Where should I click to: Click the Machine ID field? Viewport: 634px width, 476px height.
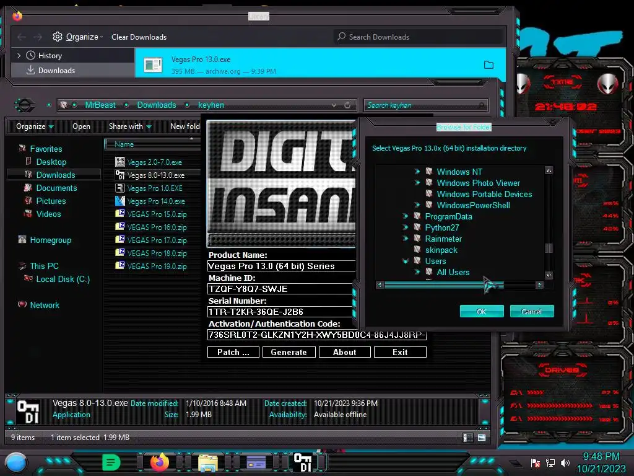(281, 289)
